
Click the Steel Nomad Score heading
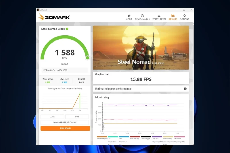click(x=53, y=29)
